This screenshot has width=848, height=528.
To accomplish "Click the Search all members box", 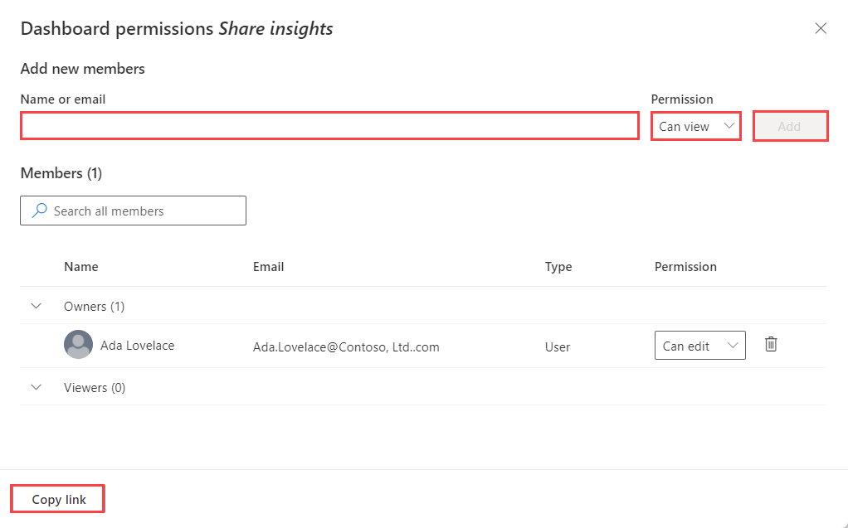I will pos(133,211).
